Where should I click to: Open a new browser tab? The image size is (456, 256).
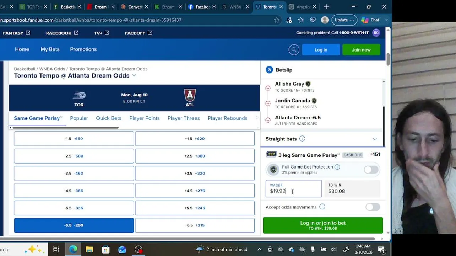click(x=326, y=7)
